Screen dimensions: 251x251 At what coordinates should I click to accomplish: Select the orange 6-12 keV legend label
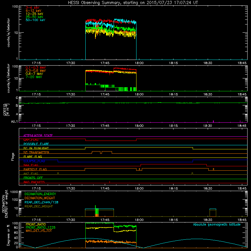click(x=34, y=11)
